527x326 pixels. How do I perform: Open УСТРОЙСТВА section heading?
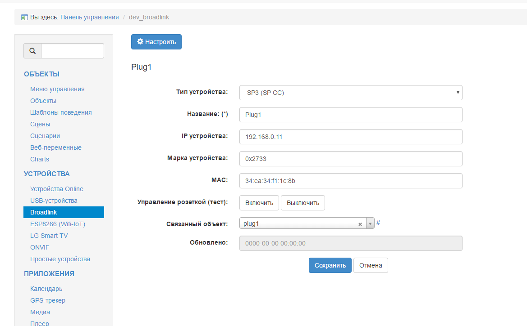coord(47,174)
